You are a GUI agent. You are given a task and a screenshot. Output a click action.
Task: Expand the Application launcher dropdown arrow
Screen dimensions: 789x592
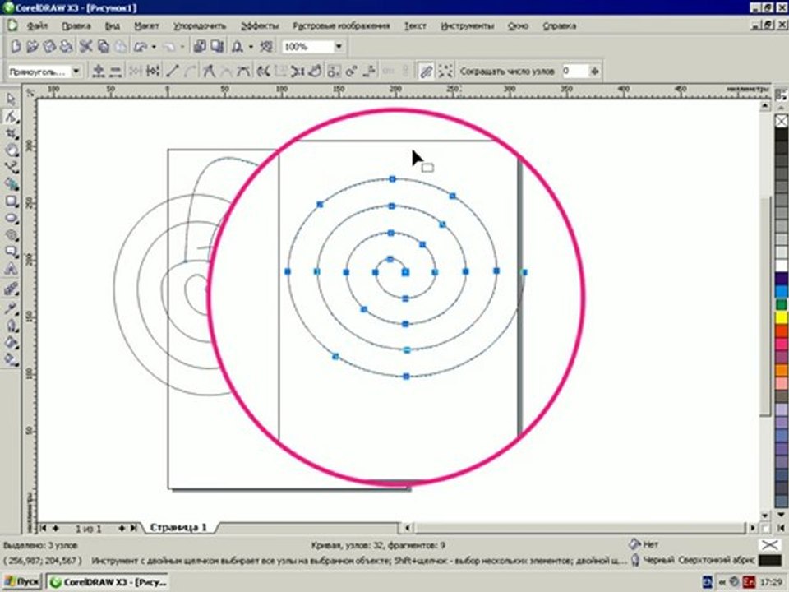(x=251, y=47)
